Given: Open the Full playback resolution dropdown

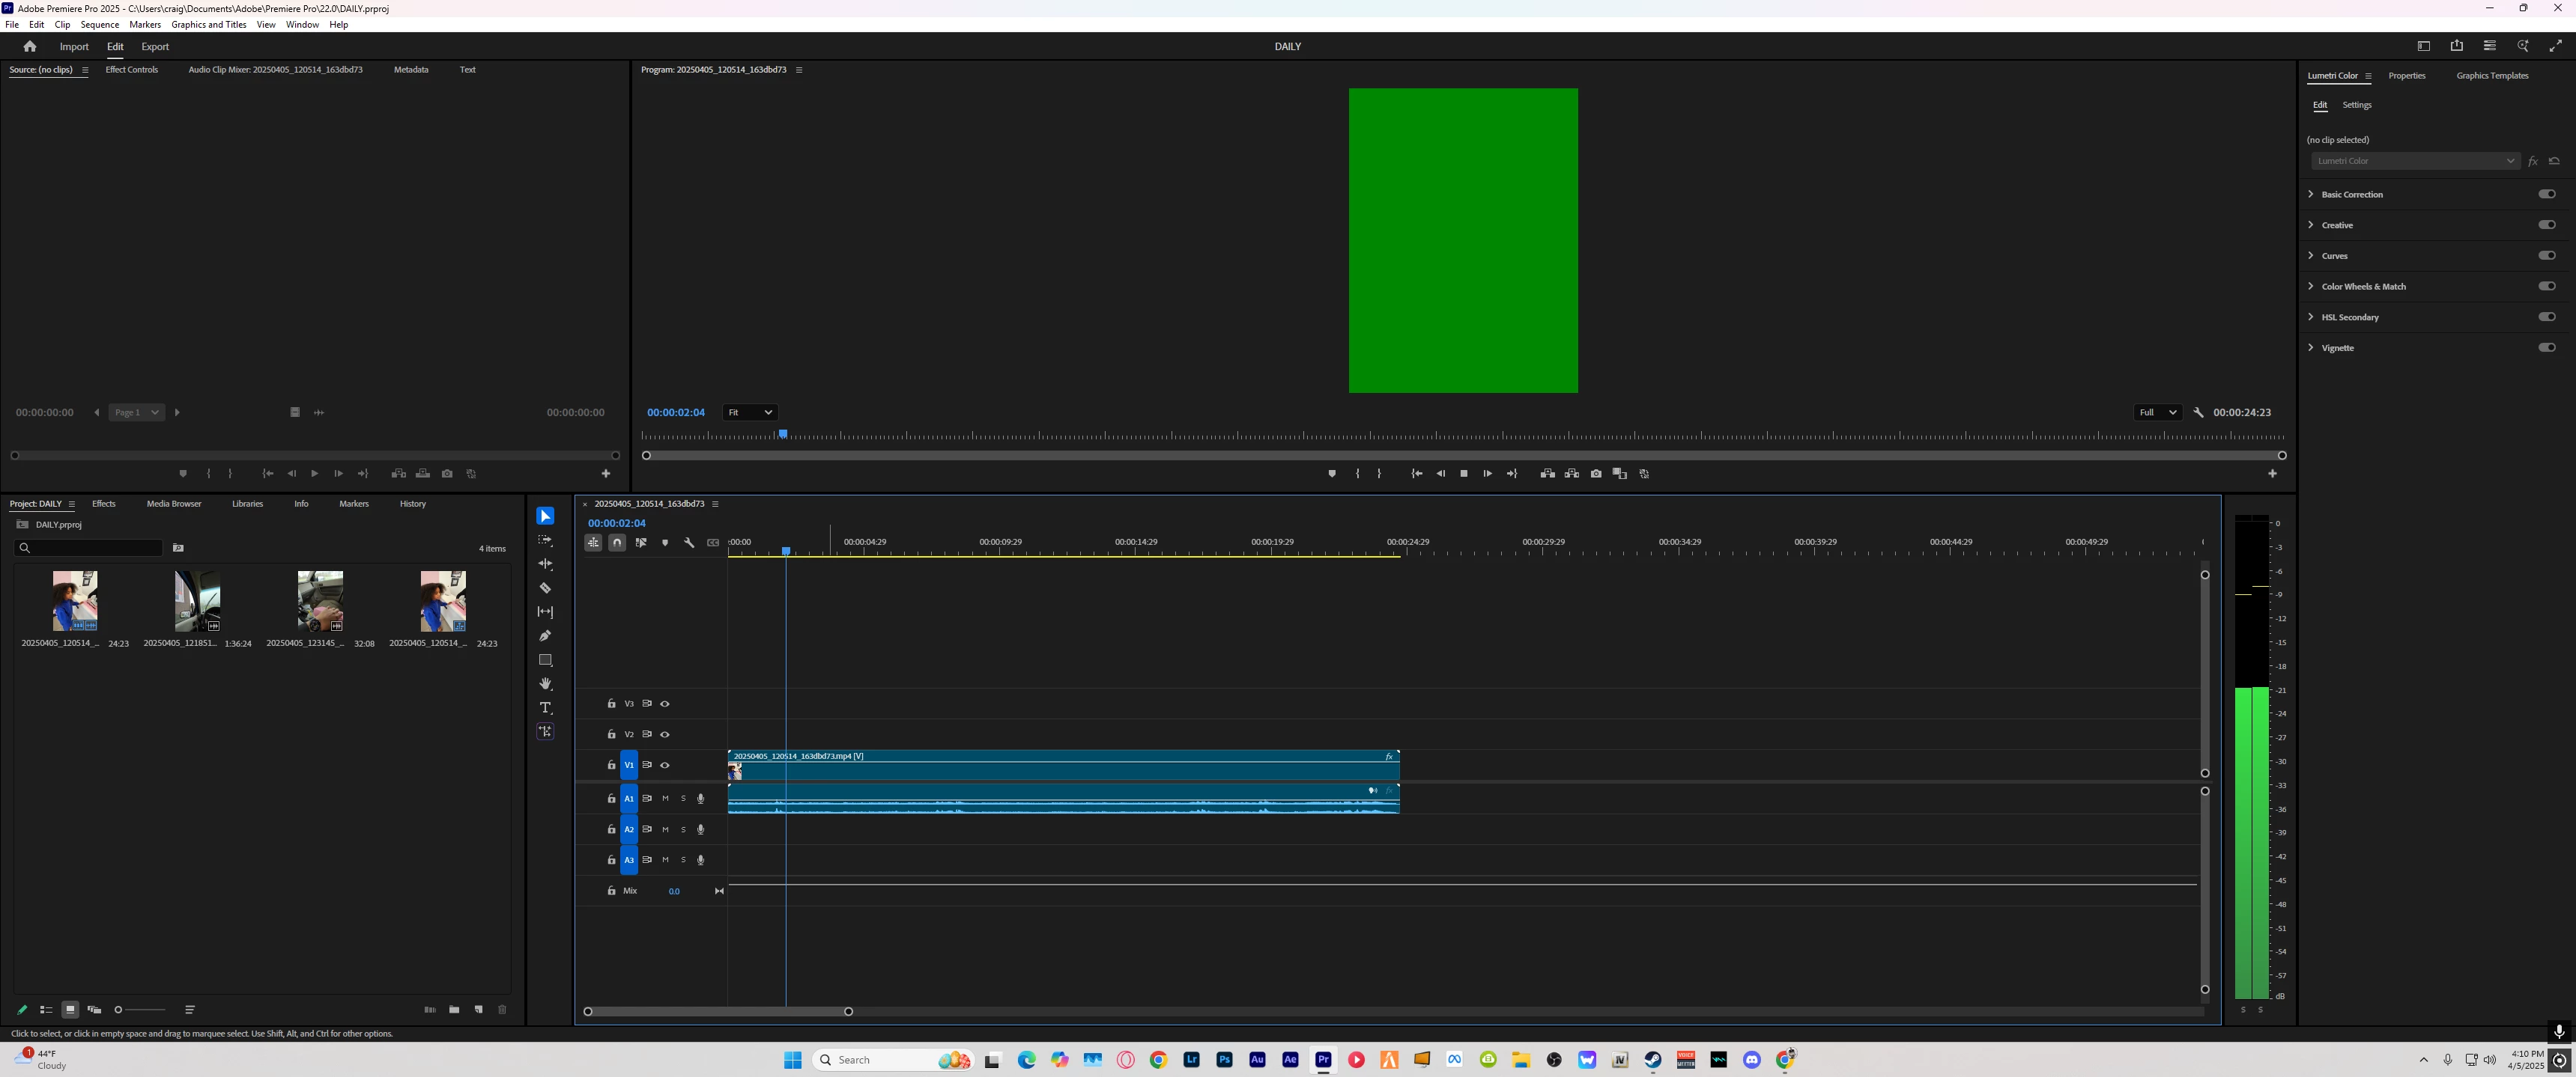Looking at the screenshot, I should [2157, 412].
